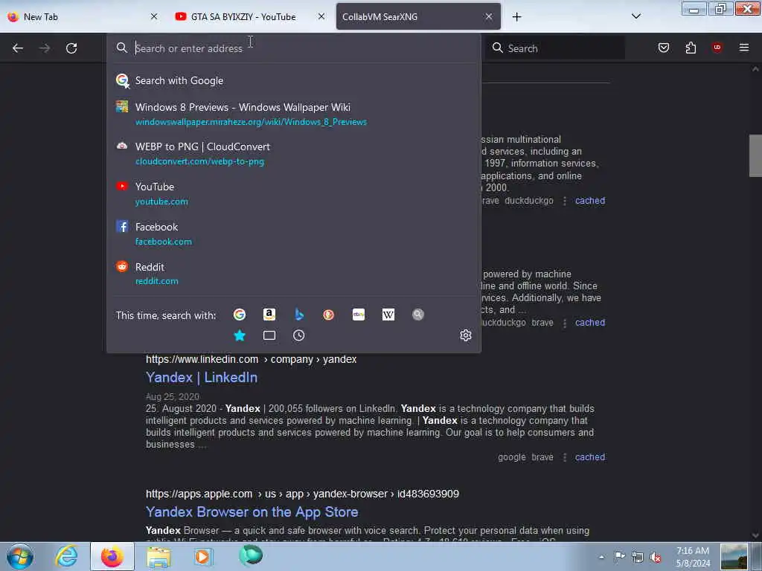Show hidden tray icons arrow
The image size is (762, 571).
[x=601, y=557]
